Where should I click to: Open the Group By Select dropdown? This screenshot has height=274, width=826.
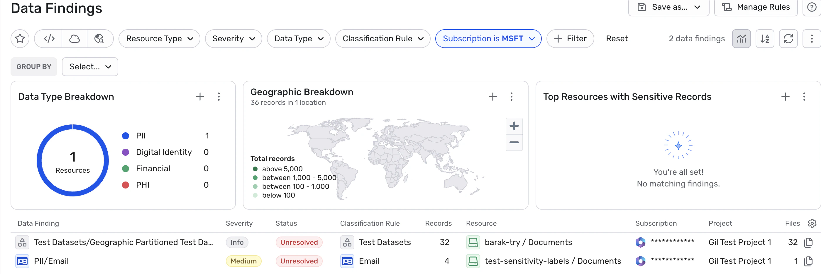(90, 67)
